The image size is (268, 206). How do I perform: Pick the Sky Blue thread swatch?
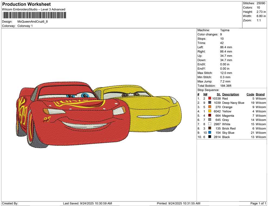[210, 133]
